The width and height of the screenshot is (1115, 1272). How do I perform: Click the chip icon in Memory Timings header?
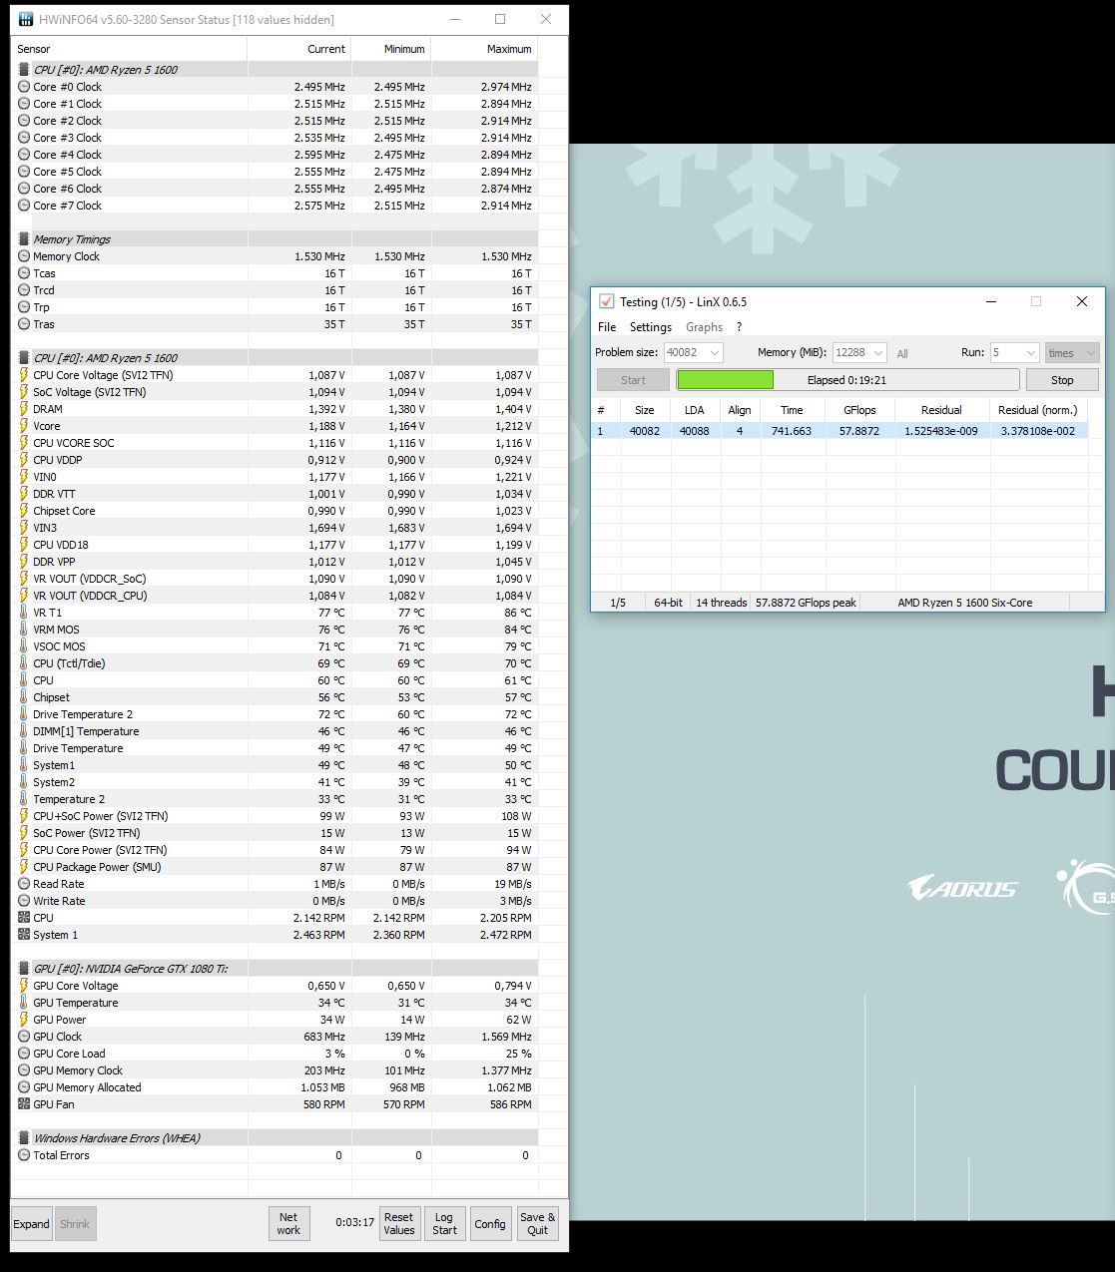[24, 239]
